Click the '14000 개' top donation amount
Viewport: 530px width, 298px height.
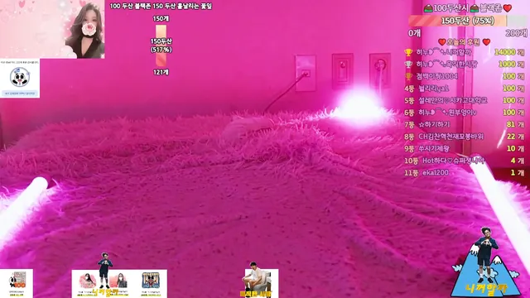[509, 52]
